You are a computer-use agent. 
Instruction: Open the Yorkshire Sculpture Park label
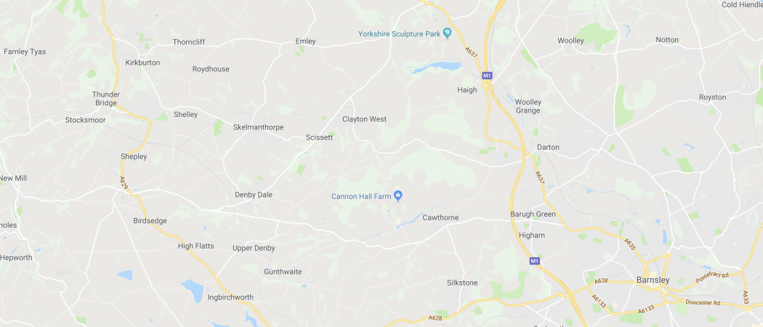pyautogui.click(x=399, y=34)
